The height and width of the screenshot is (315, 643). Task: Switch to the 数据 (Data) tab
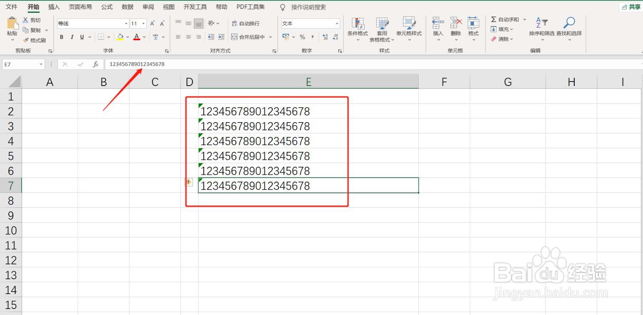click(127, 7)
